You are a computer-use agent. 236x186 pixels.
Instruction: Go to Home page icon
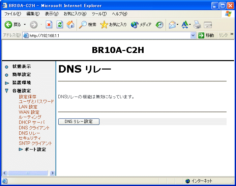(70, 25)
